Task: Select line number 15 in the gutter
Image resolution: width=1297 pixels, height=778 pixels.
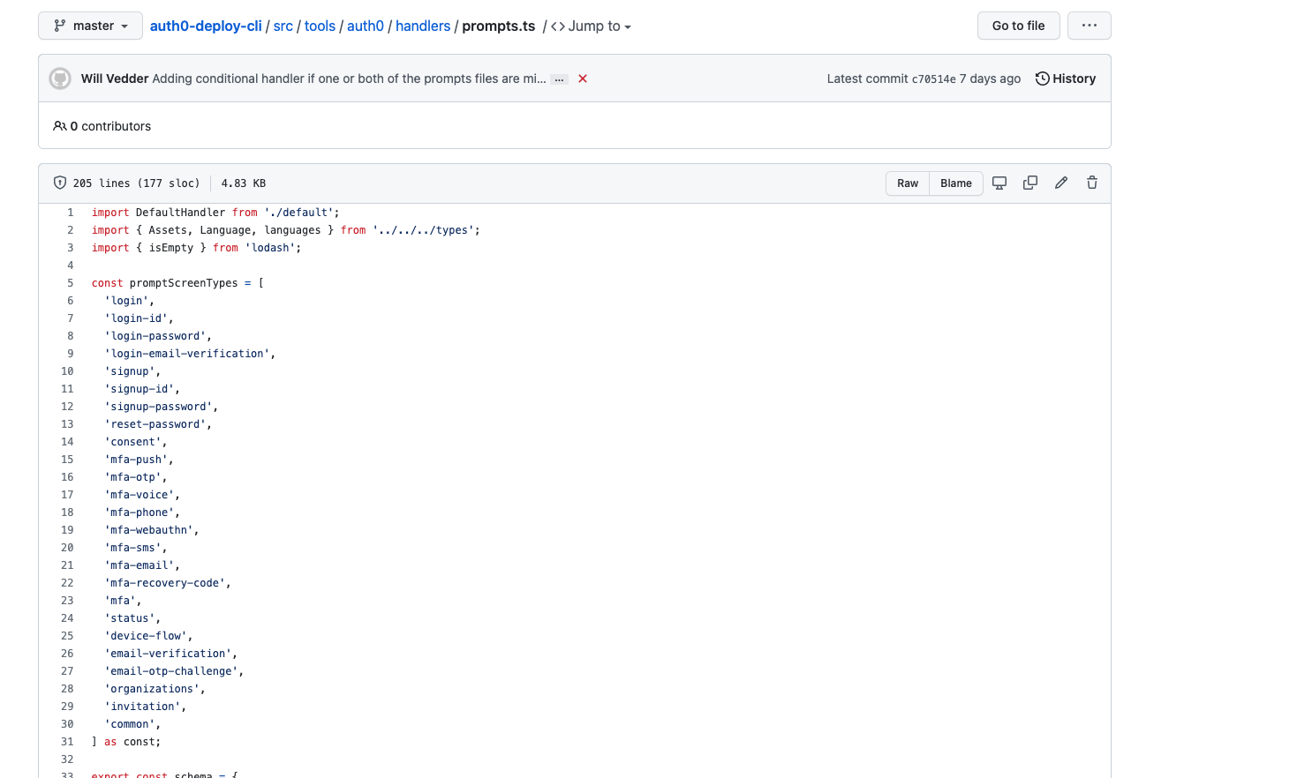Action: [67, 459]
